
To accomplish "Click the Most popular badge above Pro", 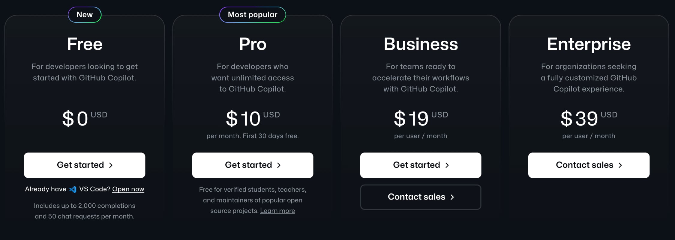I will [x=253, y=15].
